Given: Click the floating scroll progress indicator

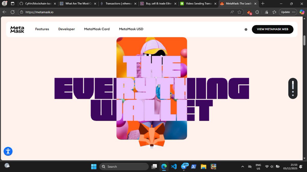Looking at the screenshot, I should 293,88.
